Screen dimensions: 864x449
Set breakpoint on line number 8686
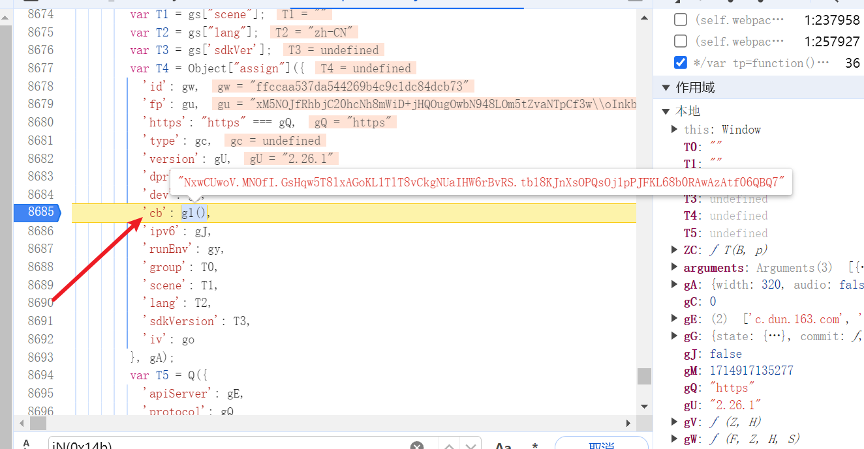(40, 231)
